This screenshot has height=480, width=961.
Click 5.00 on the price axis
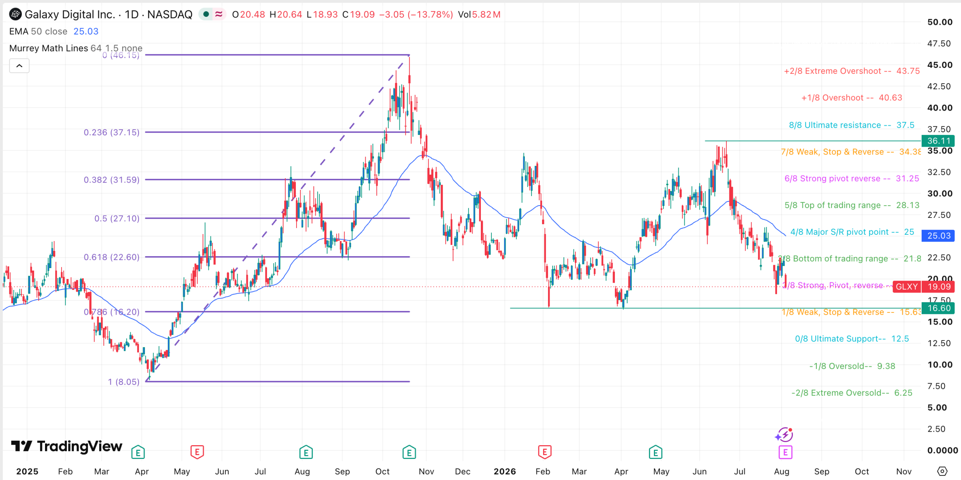(937, 408)
